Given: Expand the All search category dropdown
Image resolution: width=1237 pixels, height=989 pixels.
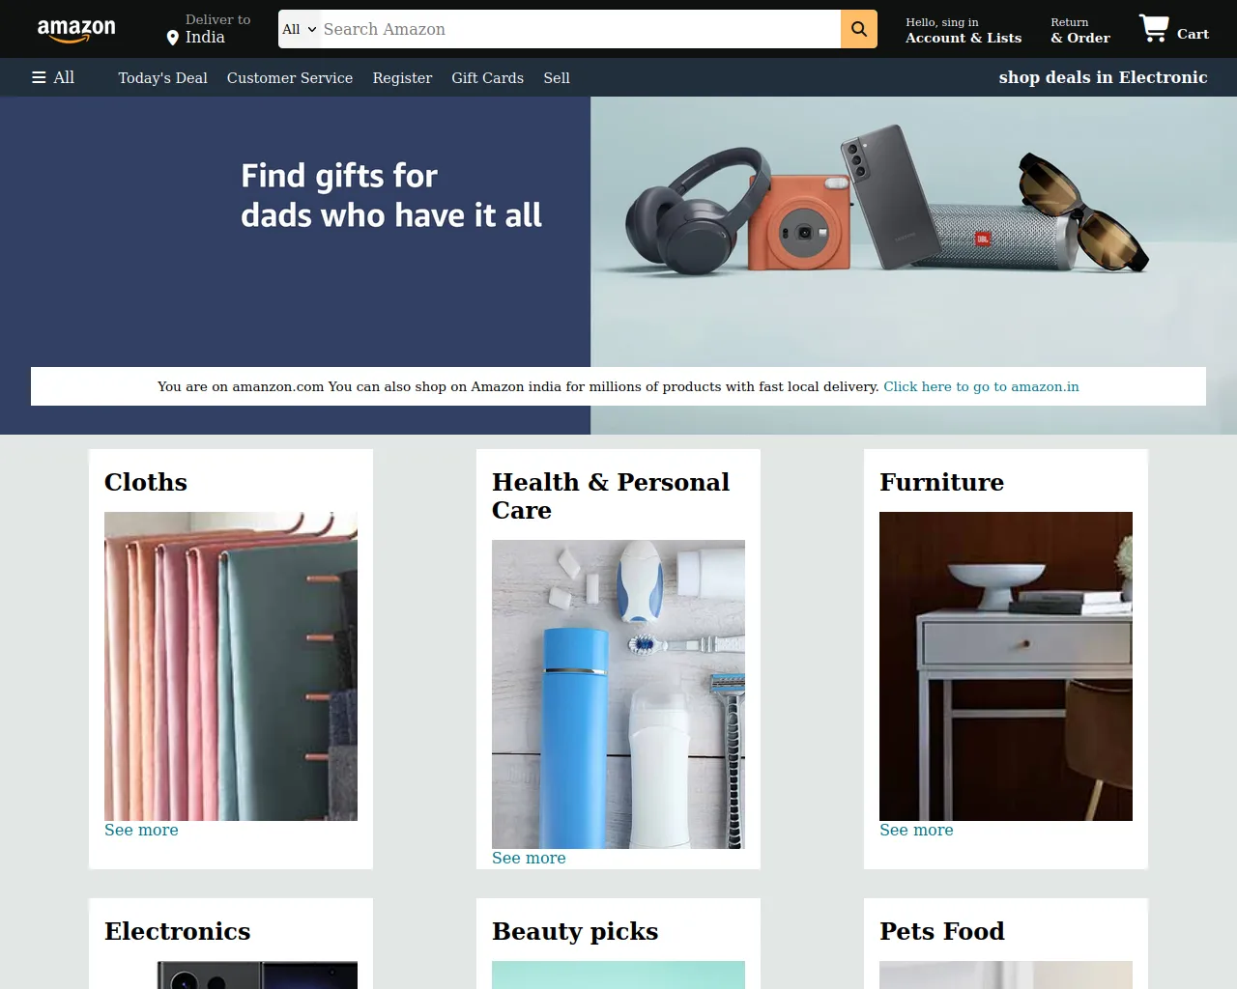Looking at the screenshot, I should (300, 29).
